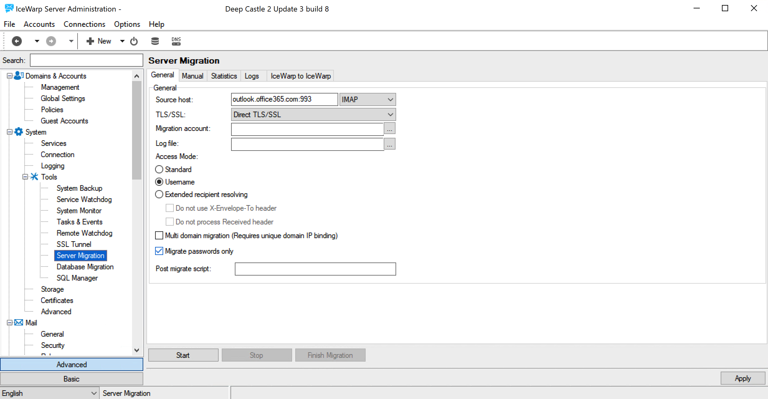Select the General tab
The width and height of the screenshot is (768, 399).
point(162,75)
